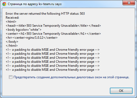This screenshot has width=137, height=98.
Task: Click the 'Страница по адресу kv-team.ru says:' title
Action: tap(35, 4)
